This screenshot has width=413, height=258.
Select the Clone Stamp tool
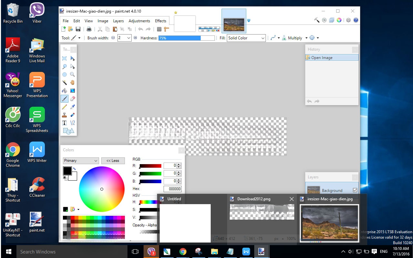point(65,115)
